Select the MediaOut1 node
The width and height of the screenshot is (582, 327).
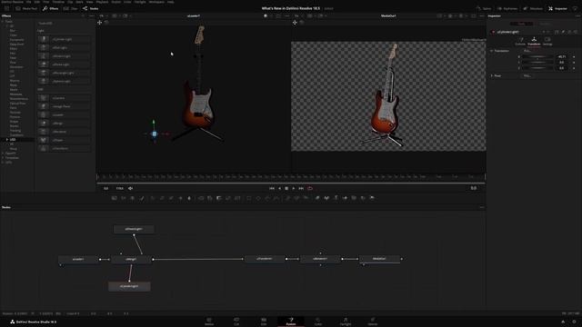click(x=379, y=258)
